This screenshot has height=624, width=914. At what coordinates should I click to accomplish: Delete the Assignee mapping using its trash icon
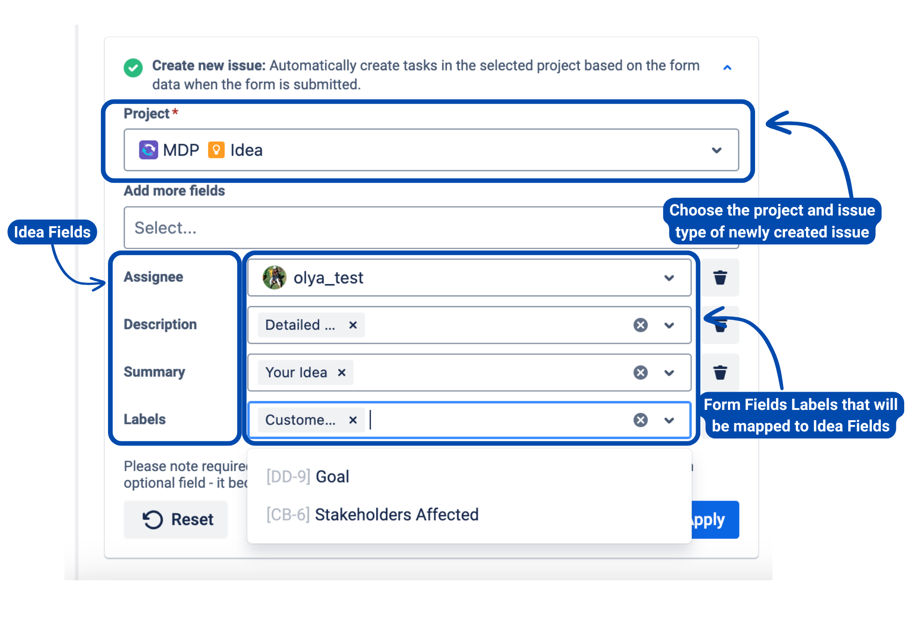pos(720,277)
